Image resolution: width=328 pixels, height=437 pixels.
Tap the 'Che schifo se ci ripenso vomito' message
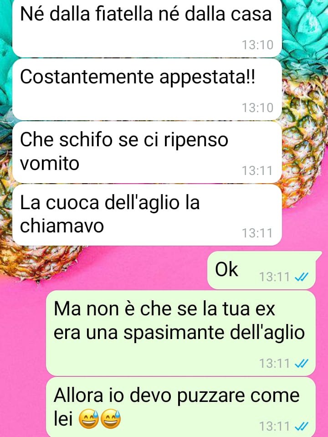tap(147, 152)
